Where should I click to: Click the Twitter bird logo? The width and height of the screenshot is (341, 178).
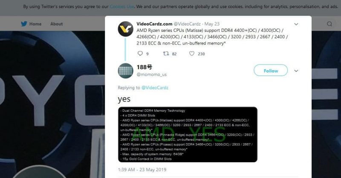24,24
